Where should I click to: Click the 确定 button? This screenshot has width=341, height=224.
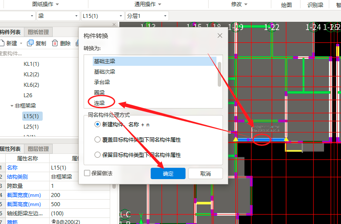[x=168, y=173]
